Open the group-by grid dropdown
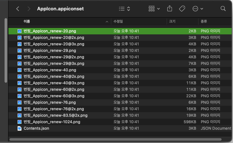 [154, 9]
